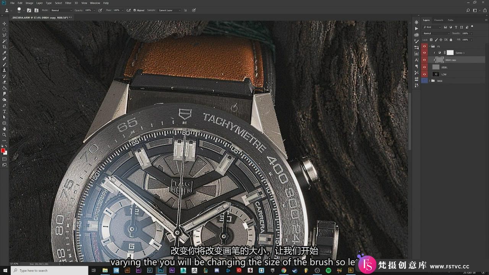Select the Healing Brush tool

(x=5, y=58)
